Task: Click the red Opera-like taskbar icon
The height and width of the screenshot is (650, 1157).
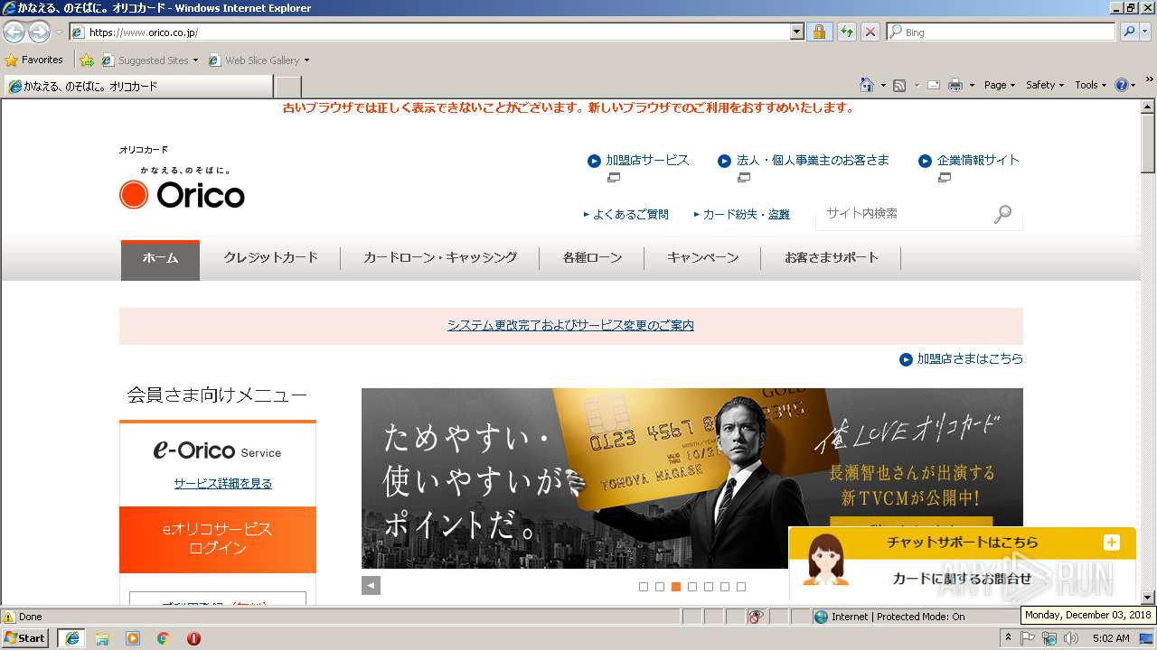Action: [193, 638]
